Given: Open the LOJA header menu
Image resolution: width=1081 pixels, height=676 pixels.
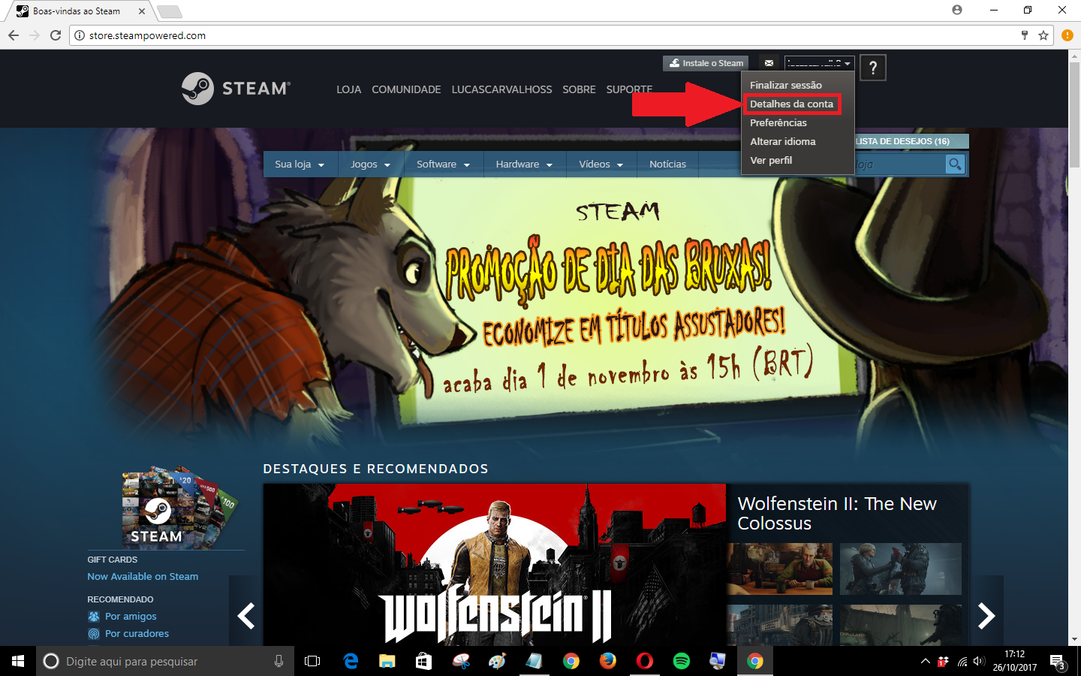Looking at the screenshot, I should point(348,89).
